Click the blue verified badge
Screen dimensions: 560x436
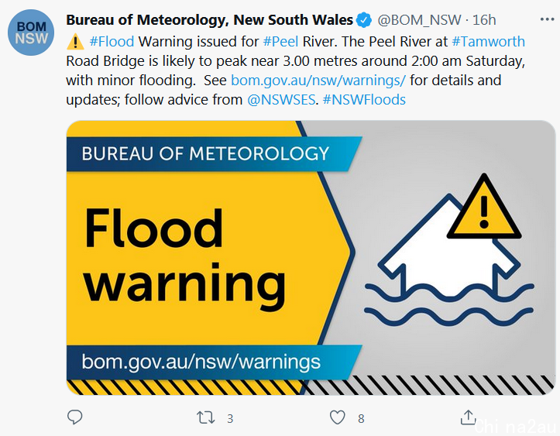point(364,20)
